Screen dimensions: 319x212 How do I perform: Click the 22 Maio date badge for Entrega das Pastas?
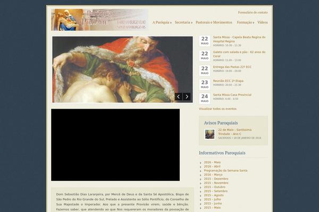point(205,70)
